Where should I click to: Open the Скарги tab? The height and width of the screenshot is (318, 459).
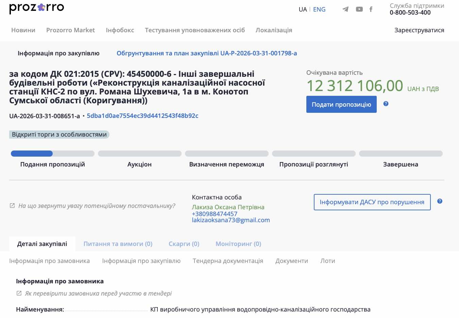(x=184, y=244)
